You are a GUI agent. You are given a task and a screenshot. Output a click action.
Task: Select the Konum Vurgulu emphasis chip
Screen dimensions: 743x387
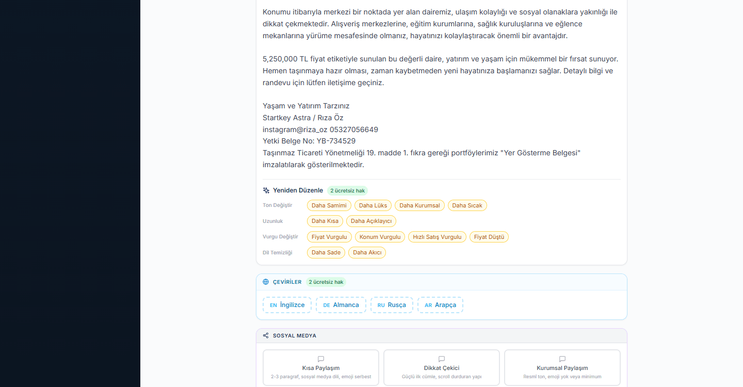pyautogui.click(x=380, y=237)
